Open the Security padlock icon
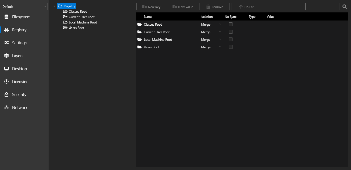Viewport: 351px width, 170px height. tap(6, 95)
